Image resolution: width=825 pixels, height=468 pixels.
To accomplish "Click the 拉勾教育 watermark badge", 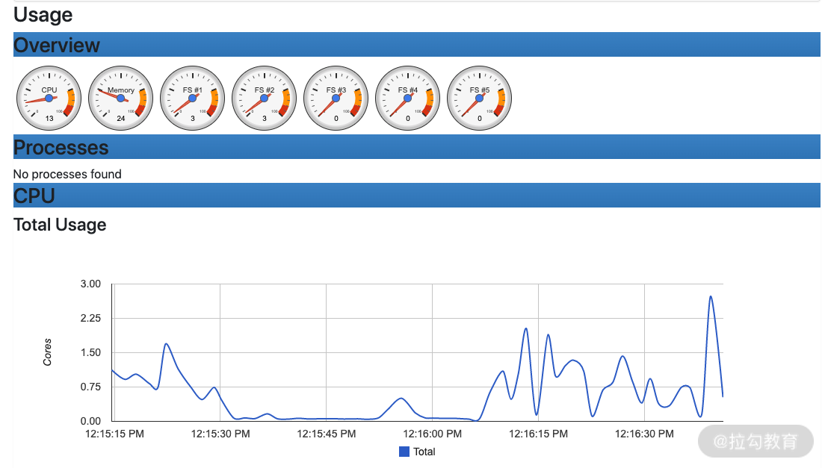I will pyautogui.click(x=755, y=441).
